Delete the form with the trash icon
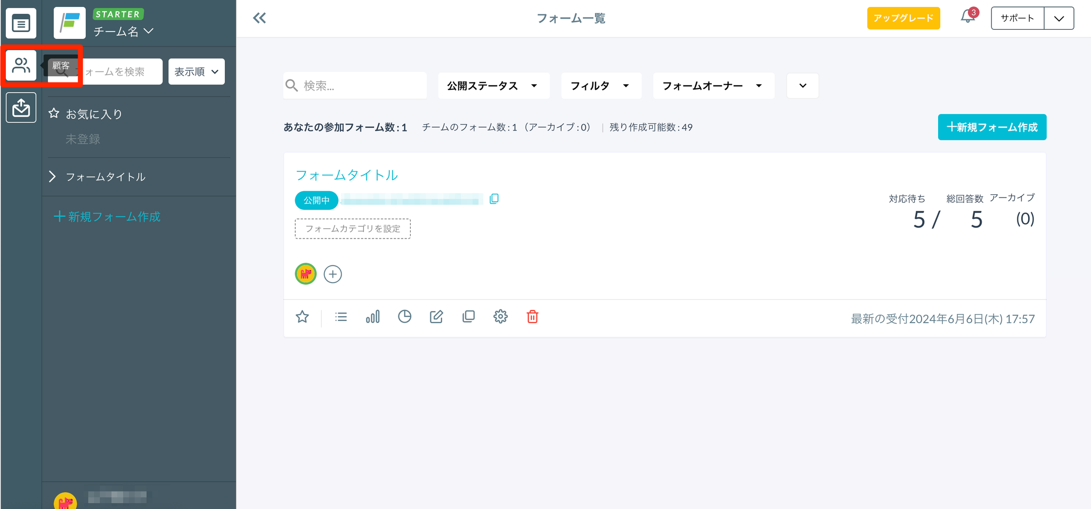The width and height of the screenshot is (1091, 509). [532, 317]
